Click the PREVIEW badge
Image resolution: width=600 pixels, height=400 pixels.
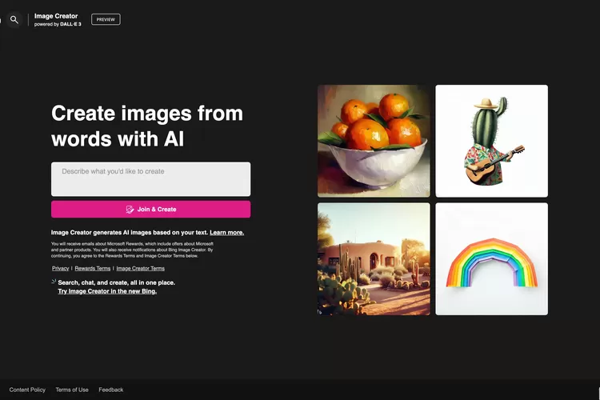pos(106,19)
